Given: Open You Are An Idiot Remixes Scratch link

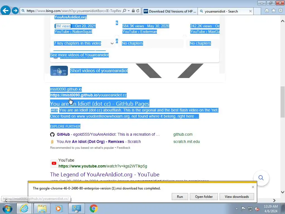Looking at the screenshot, I should tap(99, 142).
